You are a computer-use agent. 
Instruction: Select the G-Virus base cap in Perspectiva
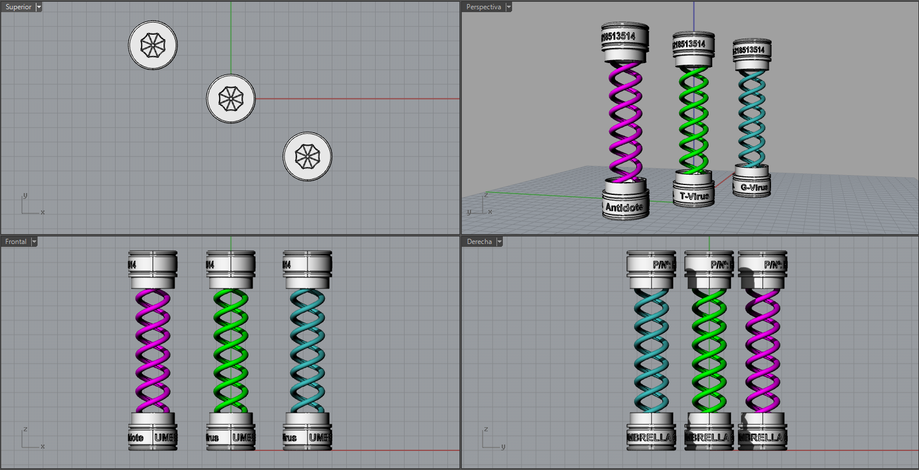(752, 181)
